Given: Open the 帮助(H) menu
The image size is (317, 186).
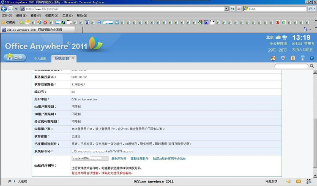Looking at the screenshot, I should 82,16.
